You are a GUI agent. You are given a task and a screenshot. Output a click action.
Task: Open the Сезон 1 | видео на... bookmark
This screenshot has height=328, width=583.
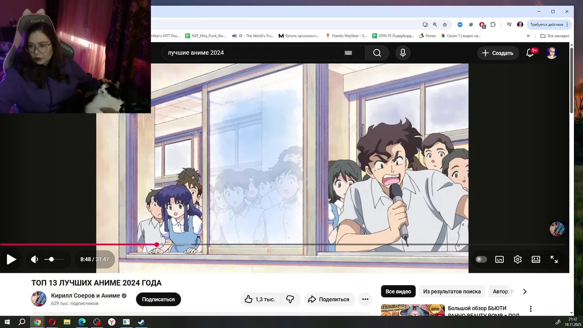coord(460,36)
